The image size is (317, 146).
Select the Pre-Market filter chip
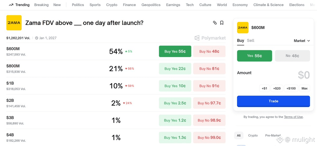[x=273, y=135]
